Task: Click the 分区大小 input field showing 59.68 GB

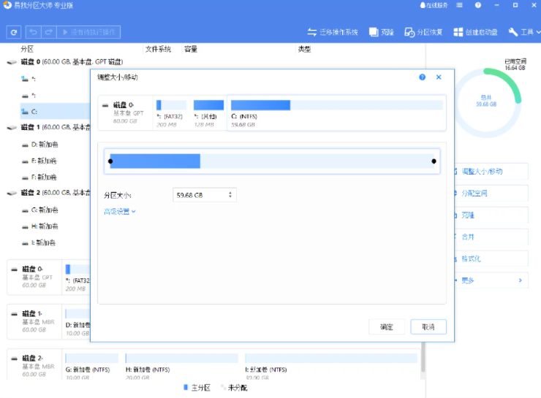Action: (x=200, y=195)
